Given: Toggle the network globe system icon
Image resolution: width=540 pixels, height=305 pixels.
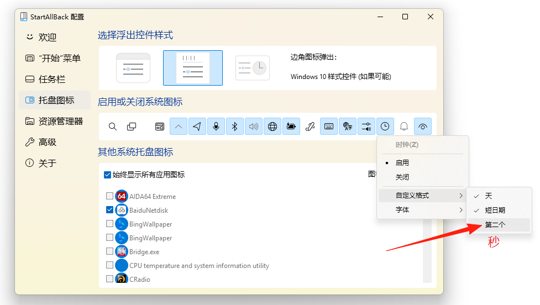Looking at the screenshot, I should coord(272,127).
